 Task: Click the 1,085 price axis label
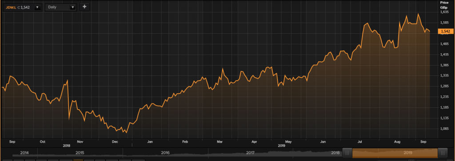point(444,129)
